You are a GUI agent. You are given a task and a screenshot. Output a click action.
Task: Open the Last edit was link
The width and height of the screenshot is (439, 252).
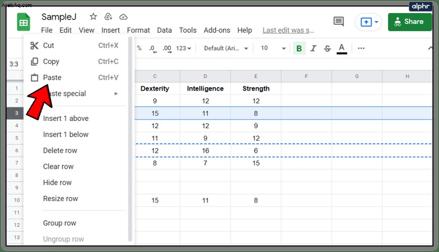pos(288,30)
